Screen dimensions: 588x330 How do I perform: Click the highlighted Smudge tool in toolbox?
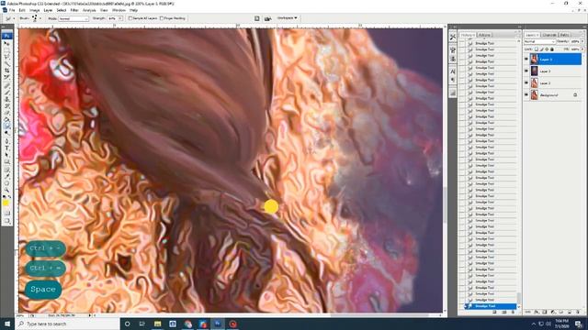tap(7, 126)
